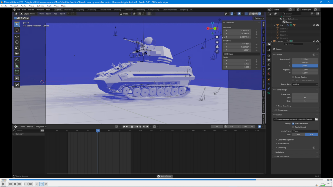Open the viewport Options dropdown

click(259, 18)
